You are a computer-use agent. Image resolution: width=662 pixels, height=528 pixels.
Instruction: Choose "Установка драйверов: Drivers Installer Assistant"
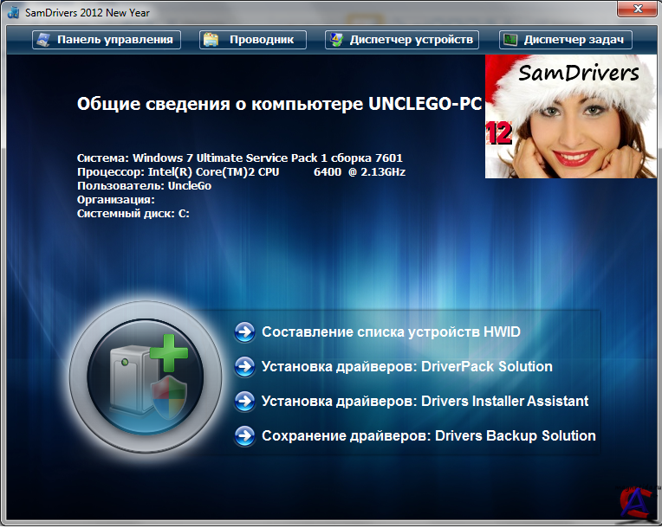(425, 402)
